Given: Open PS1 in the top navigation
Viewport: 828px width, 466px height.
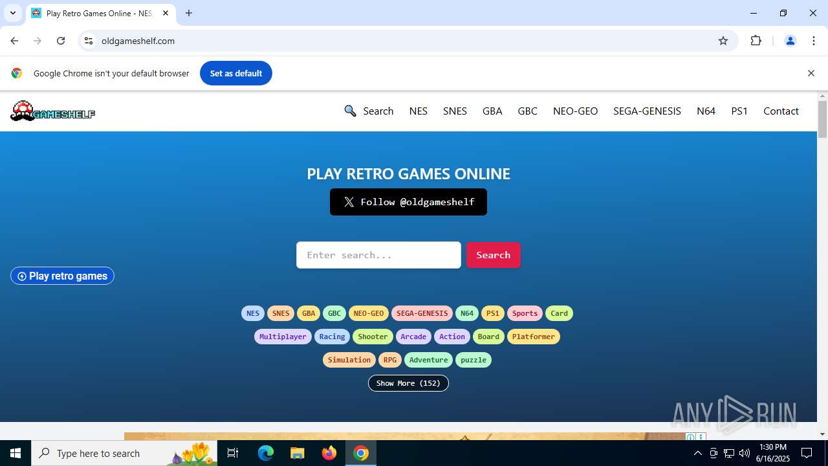Looking at the screenshot, I should pos(739,111).
